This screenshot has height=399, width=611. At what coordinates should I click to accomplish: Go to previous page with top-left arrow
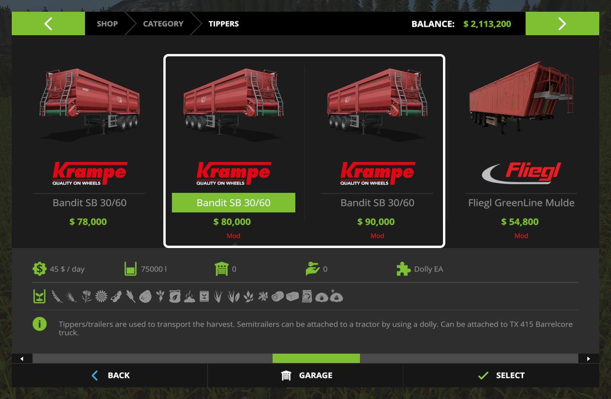point(48,23)
